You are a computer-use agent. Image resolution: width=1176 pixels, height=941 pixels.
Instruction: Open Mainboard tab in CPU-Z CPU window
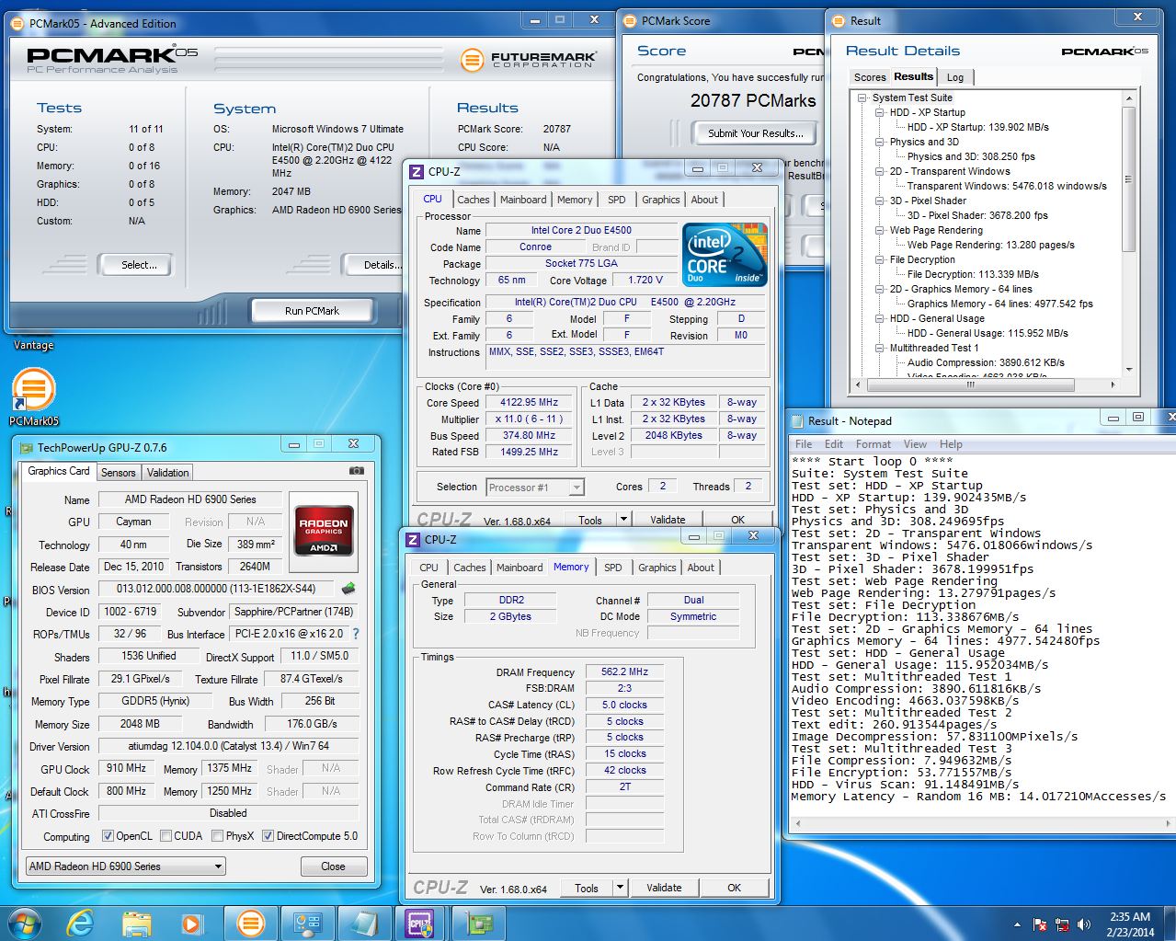click(523, 200)
